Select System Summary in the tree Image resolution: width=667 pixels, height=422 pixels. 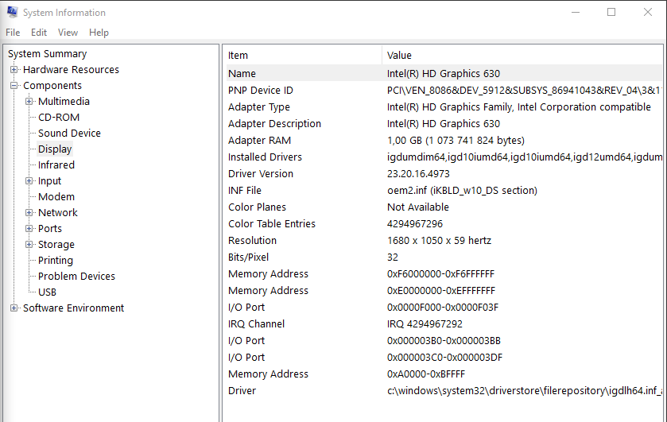click(47, 53)
